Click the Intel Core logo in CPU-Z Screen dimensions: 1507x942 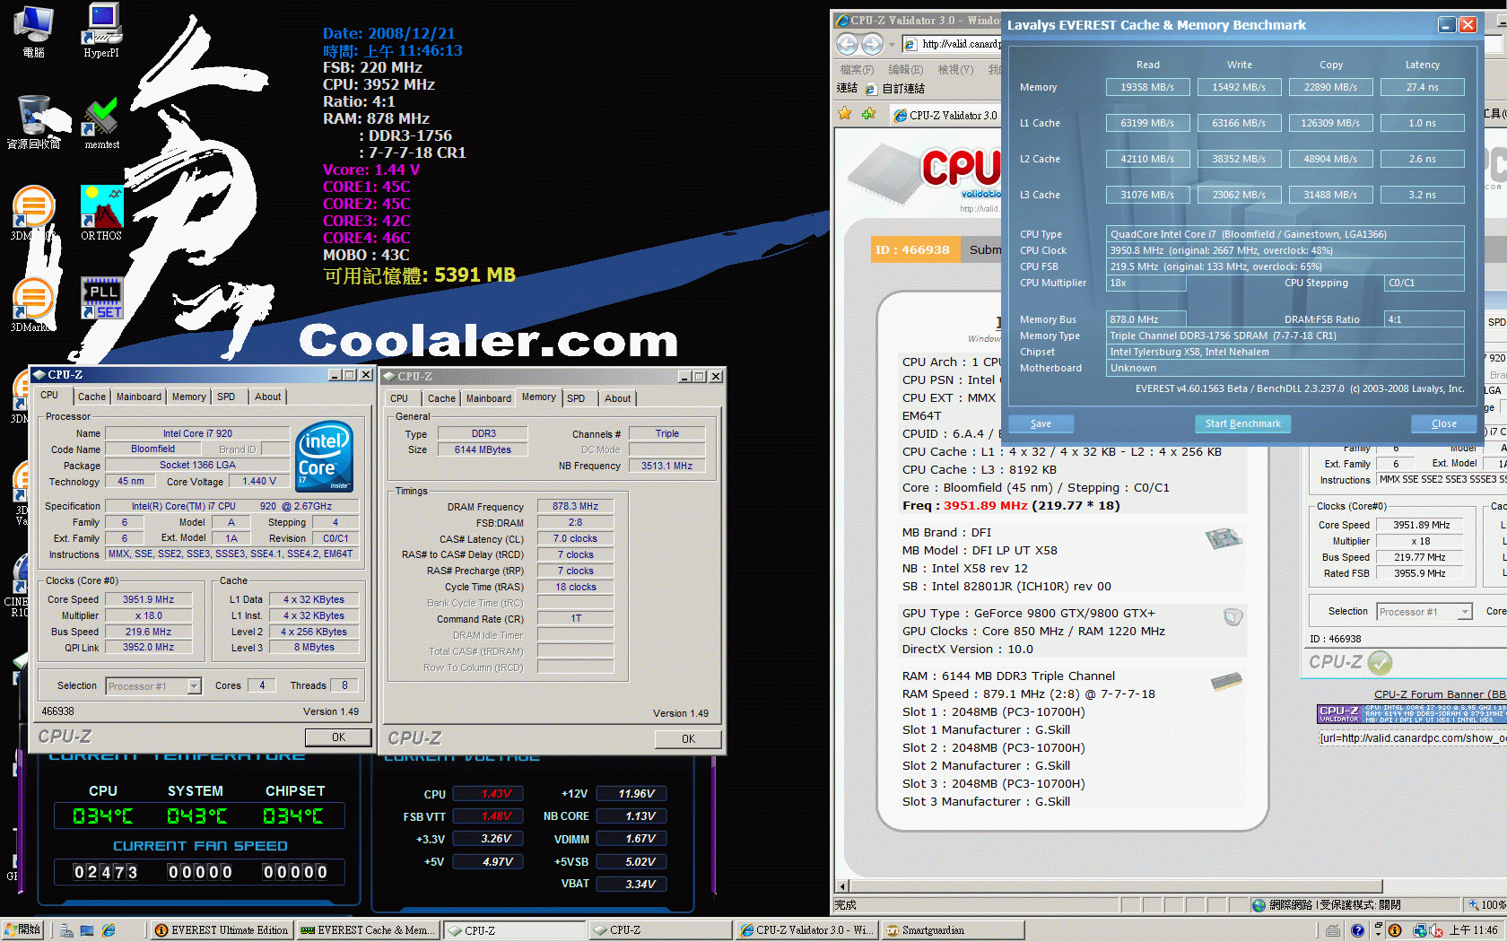[x=325, y=456]
